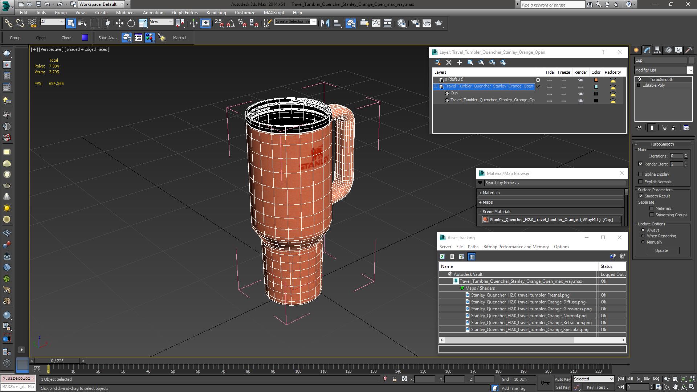The image size is (697, 392).
Task: Open the selection filter All dropdown
Action: point(52,22)
